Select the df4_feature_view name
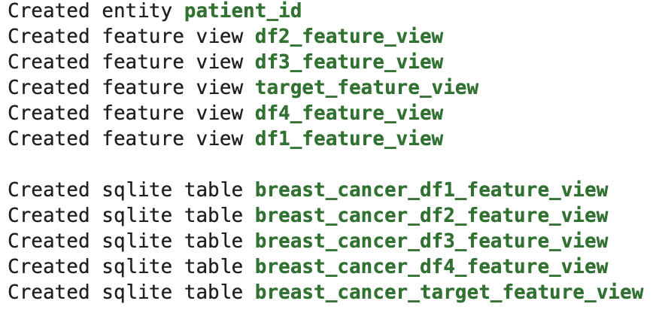 [x=349, y=114]
